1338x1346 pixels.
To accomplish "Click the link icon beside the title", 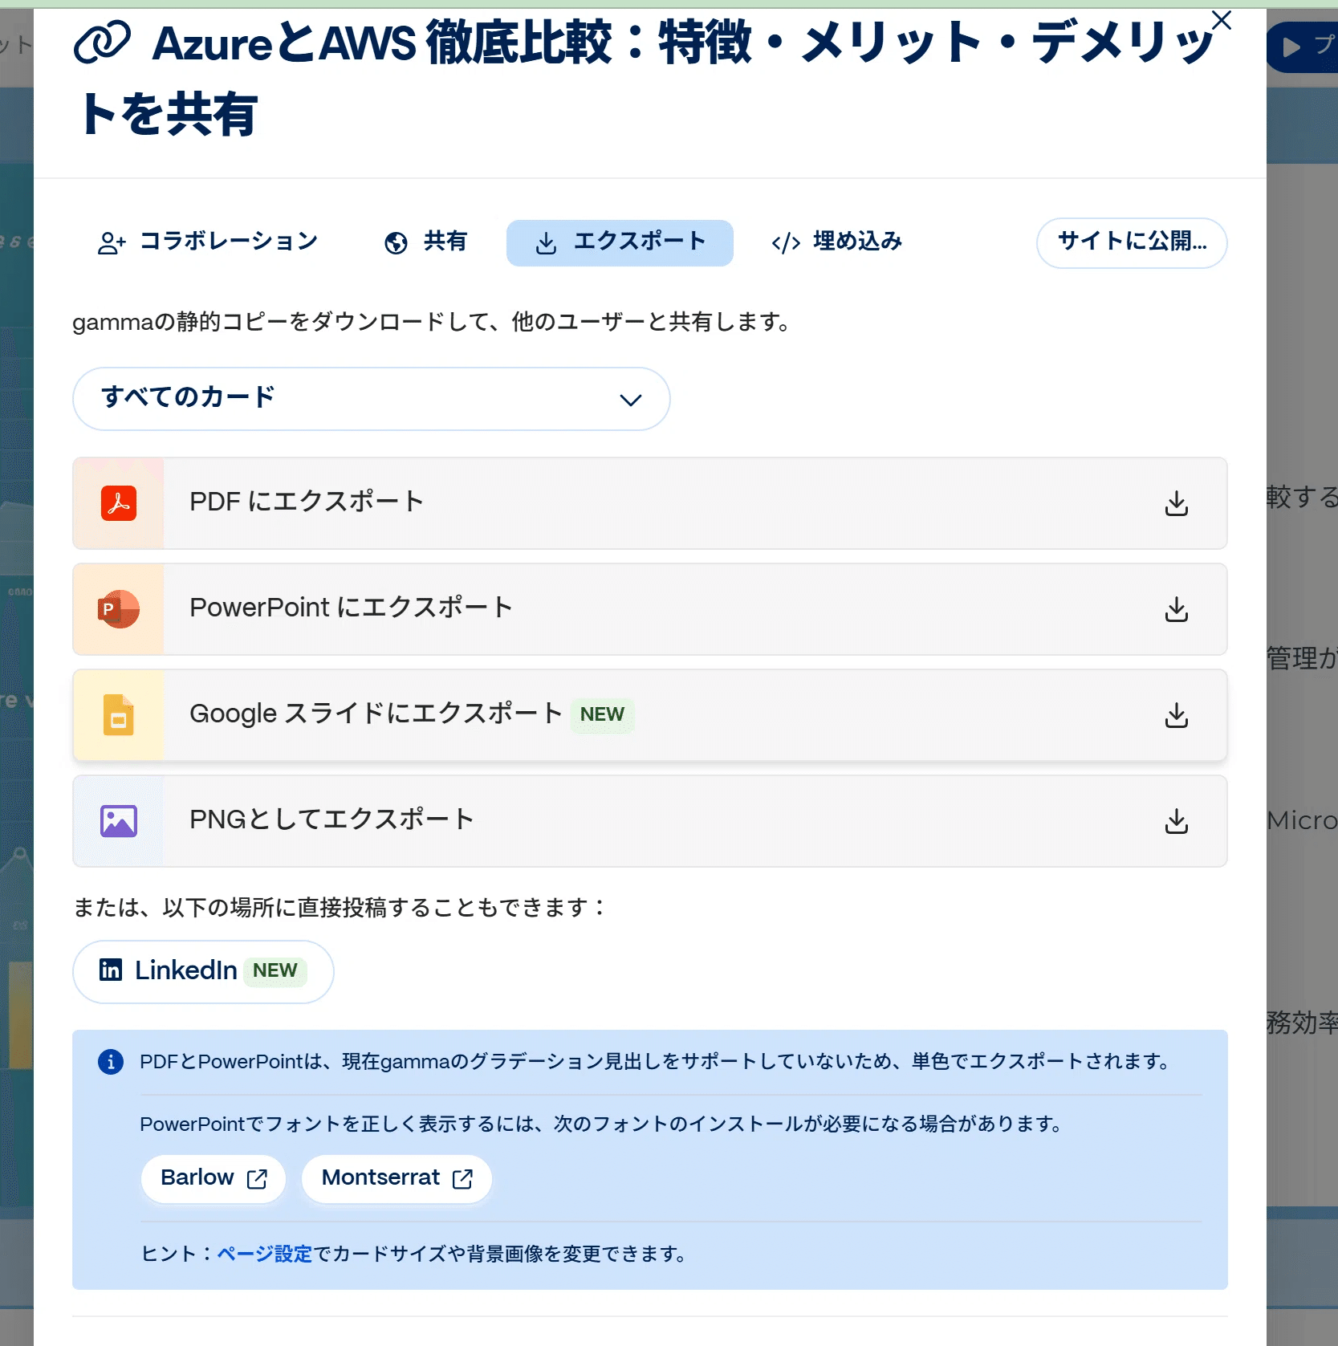I will click(x=102, y=43).
